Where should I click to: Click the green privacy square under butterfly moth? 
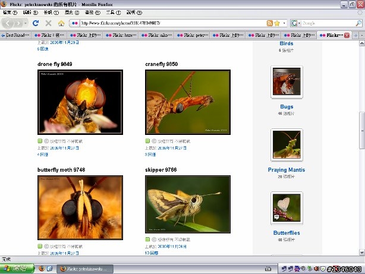coord(40,246)
